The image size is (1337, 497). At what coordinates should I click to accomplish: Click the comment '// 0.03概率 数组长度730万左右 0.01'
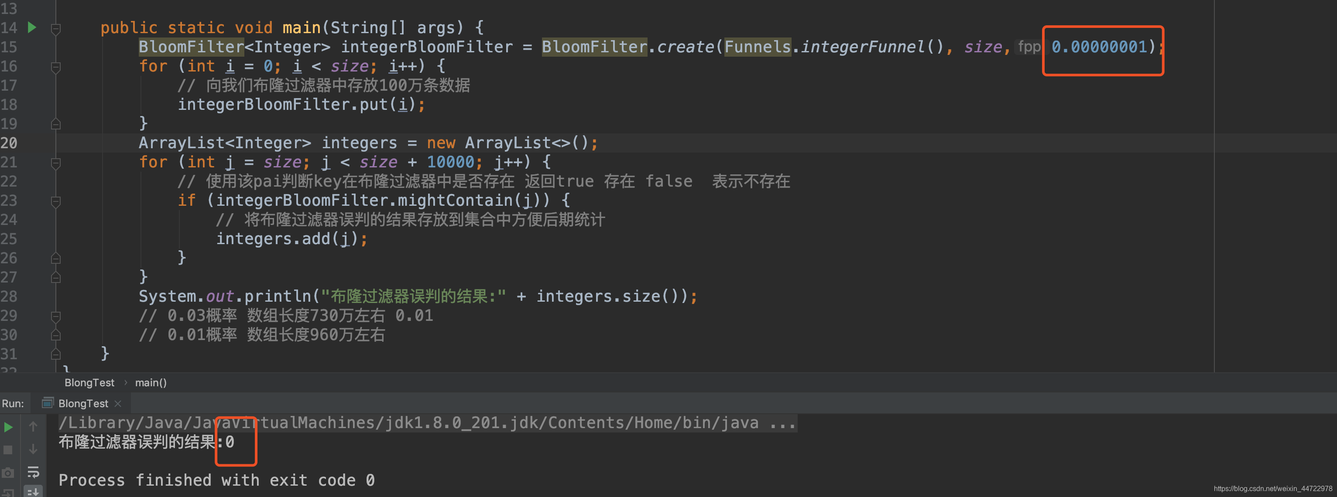[285, 316]
